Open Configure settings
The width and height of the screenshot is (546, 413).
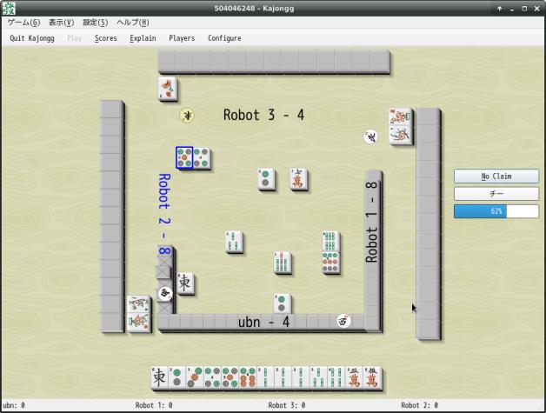(x=224, y=38)
